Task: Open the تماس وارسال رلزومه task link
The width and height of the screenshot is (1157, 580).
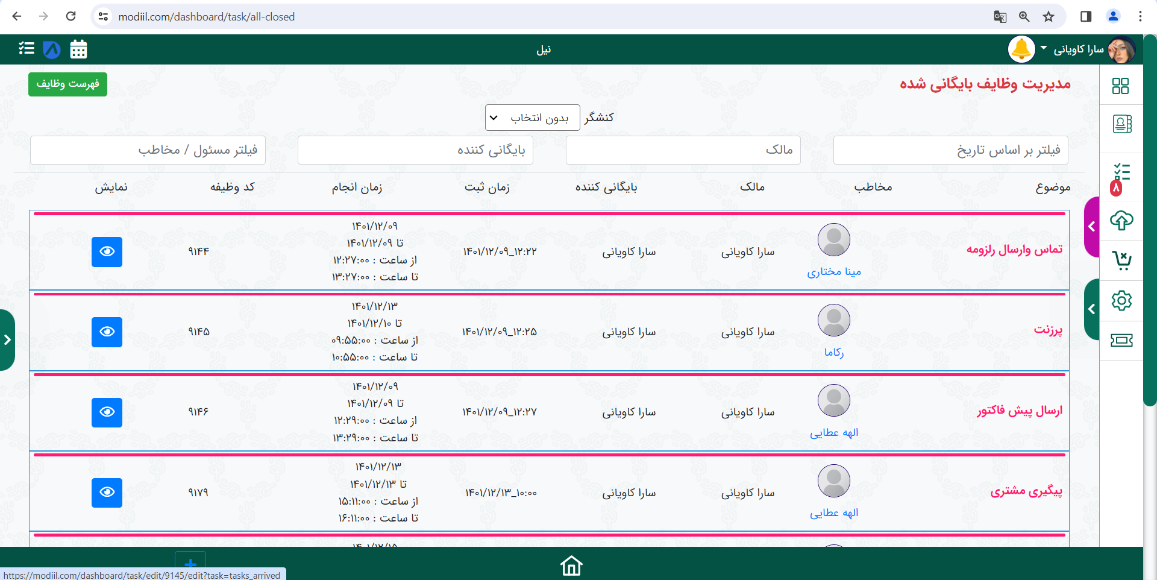Action: click(x=1014, y=250)
